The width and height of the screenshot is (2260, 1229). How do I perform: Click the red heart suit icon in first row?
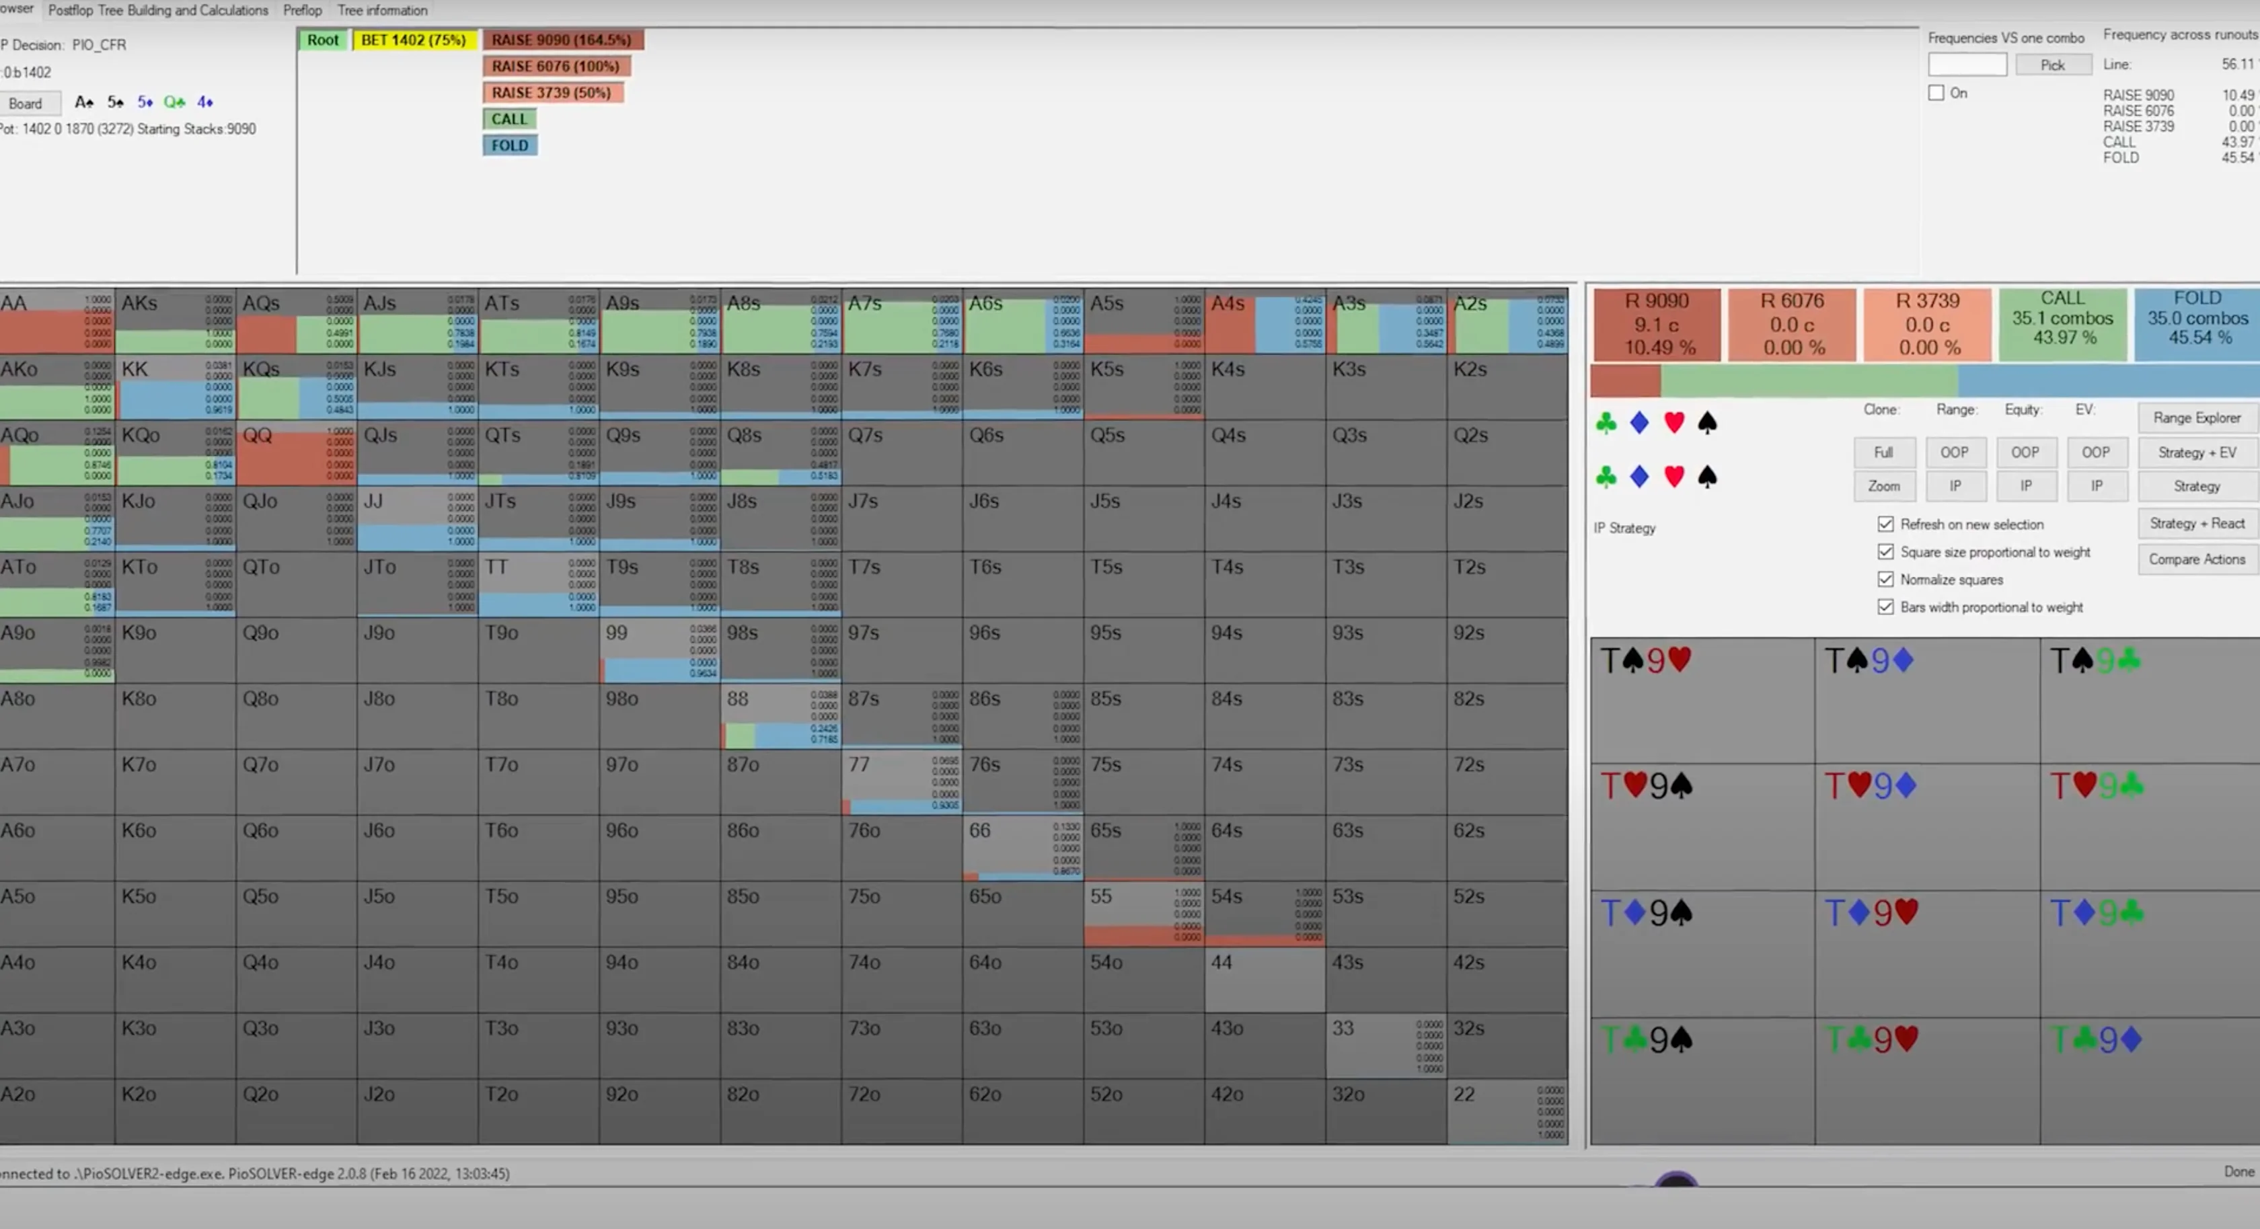pyautogui.click(x=1674, y=424)
